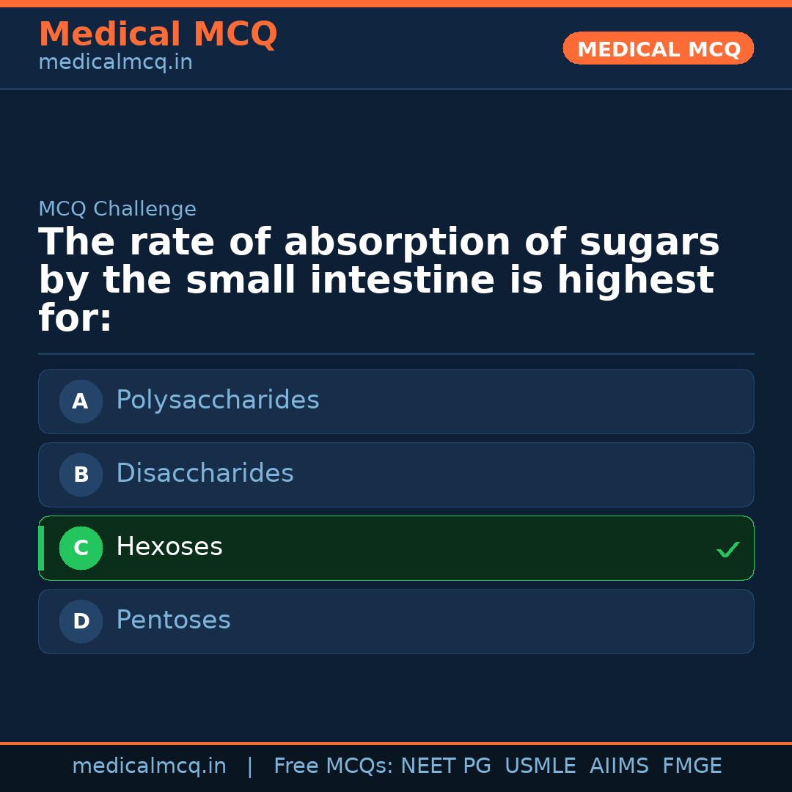Click the green C circle badge
Image resolution: width=792 pixels, height=792 pixels.
(x=81, y=548)
